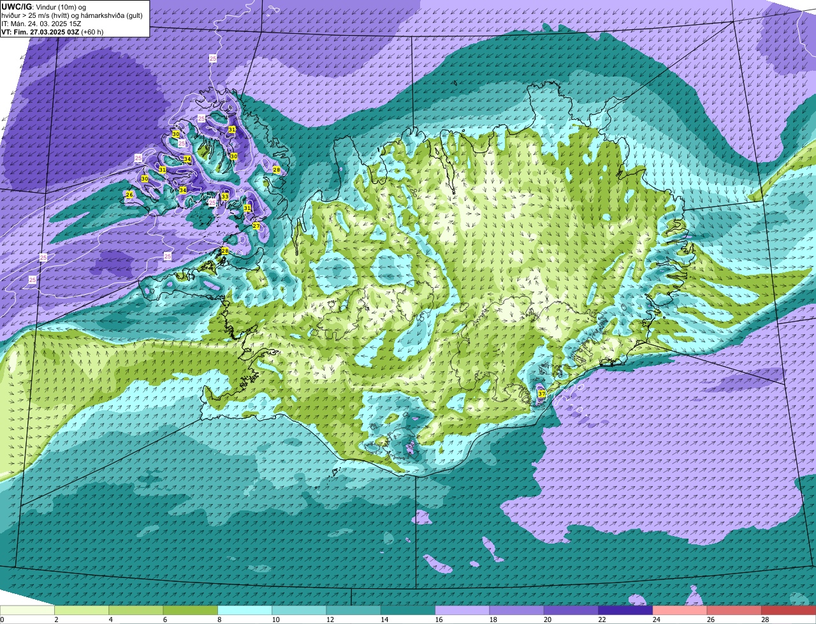This screenshot has height=624, width=816.
Task: Click the legend scale label 6
Action: pos(164,620)
